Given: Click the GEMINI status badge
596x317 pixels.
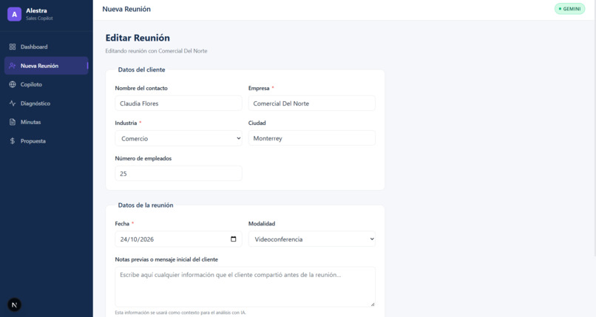Looking at the screenshot, I should 569,9.
